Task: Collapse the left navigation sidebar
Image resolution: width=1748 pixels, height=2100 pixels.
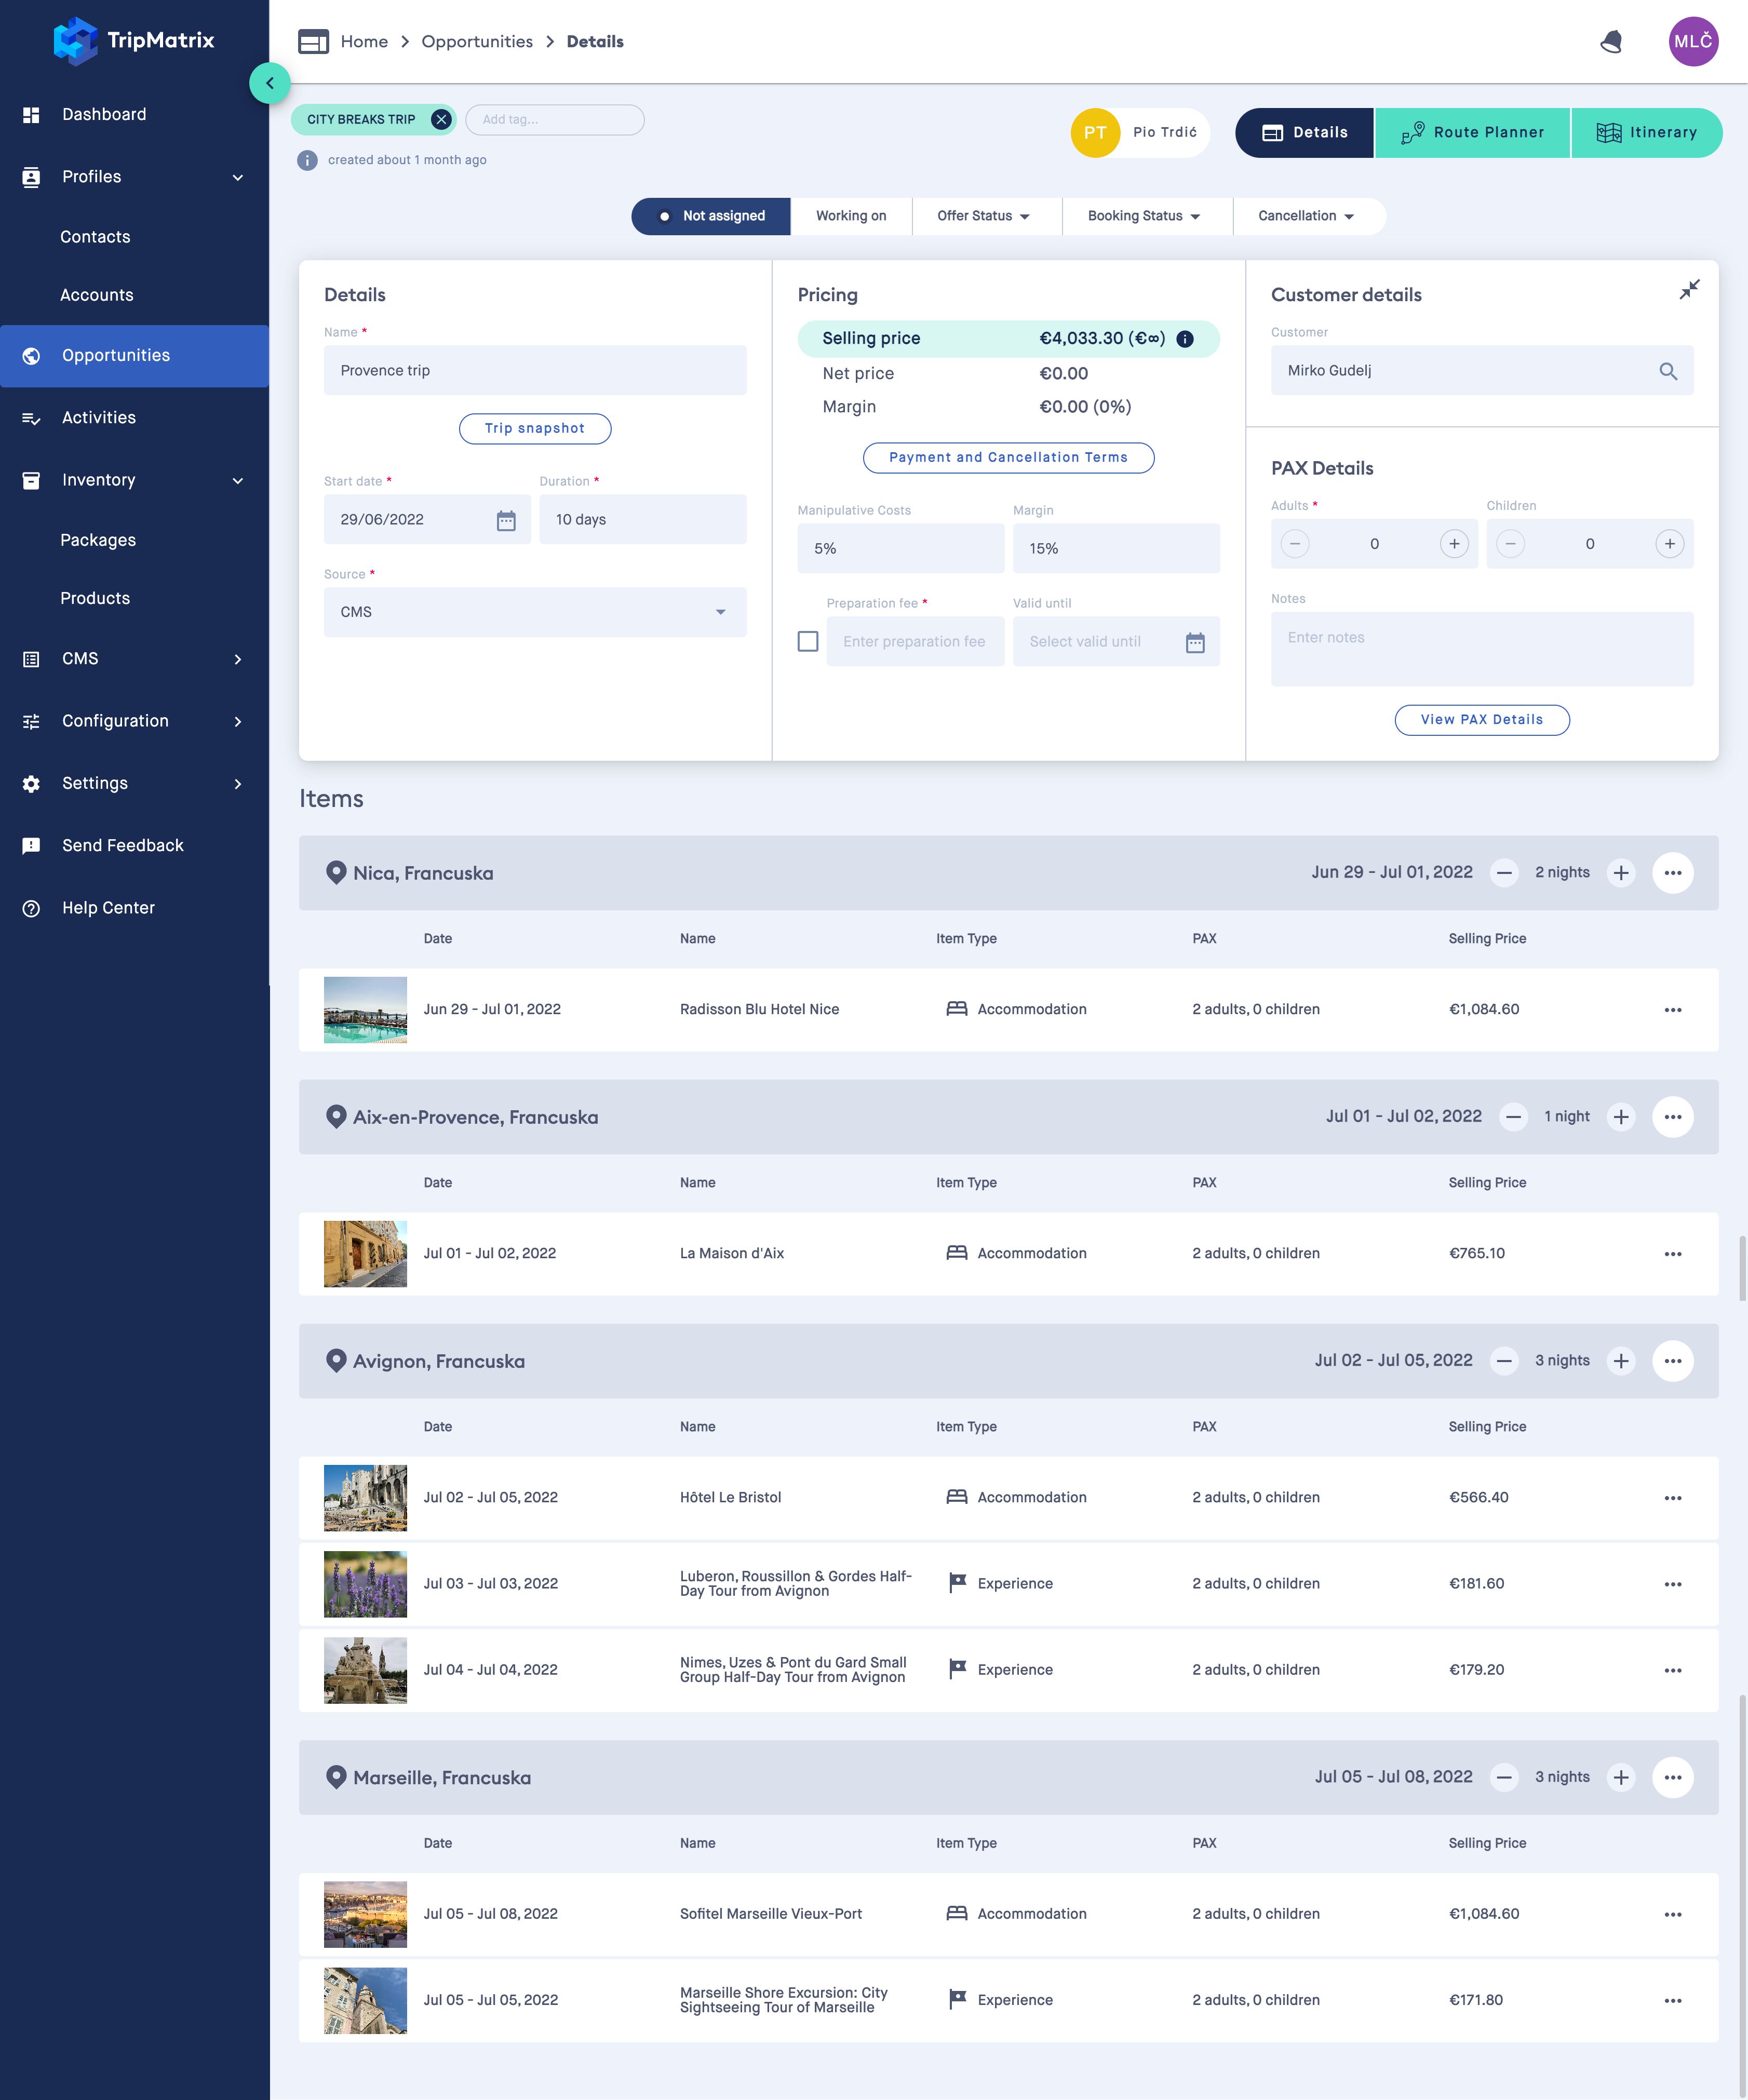Action: [x=269, y=83]
